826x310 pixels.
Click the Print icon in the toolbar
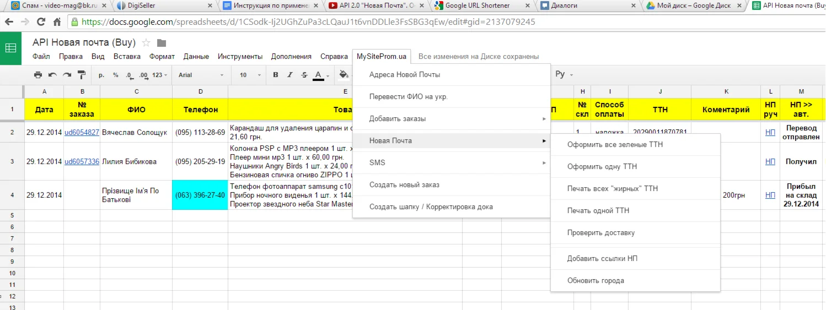[x=38, y=75]
